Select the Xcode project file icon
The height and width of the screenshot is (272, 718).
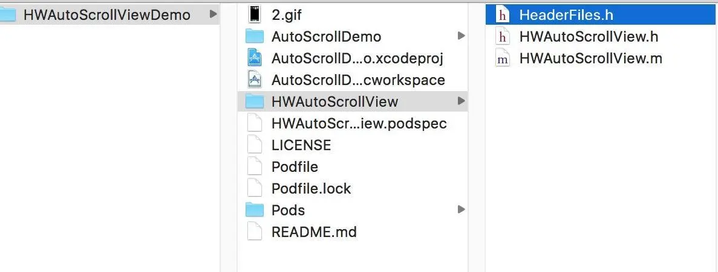tap(255, 58)
